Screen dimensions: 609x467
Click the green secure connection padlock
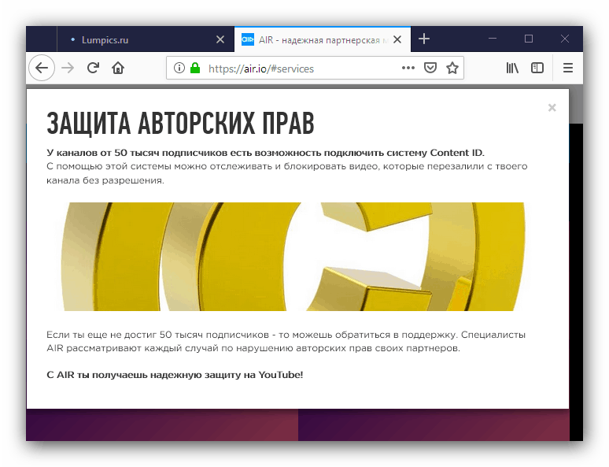[x=195, y=68]
